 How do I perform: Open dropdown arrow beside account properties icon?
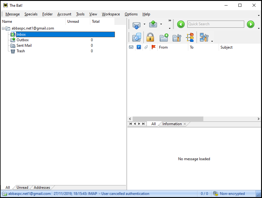[212, 41]
